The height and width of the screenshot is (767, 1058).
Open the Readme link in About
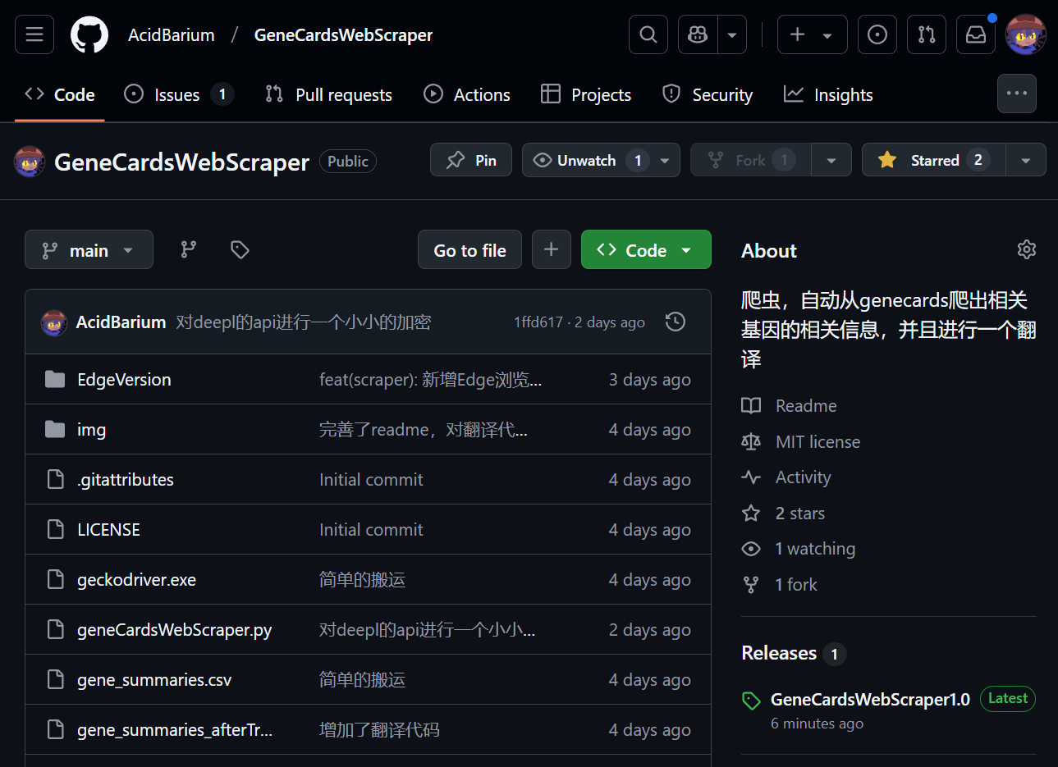806,405
